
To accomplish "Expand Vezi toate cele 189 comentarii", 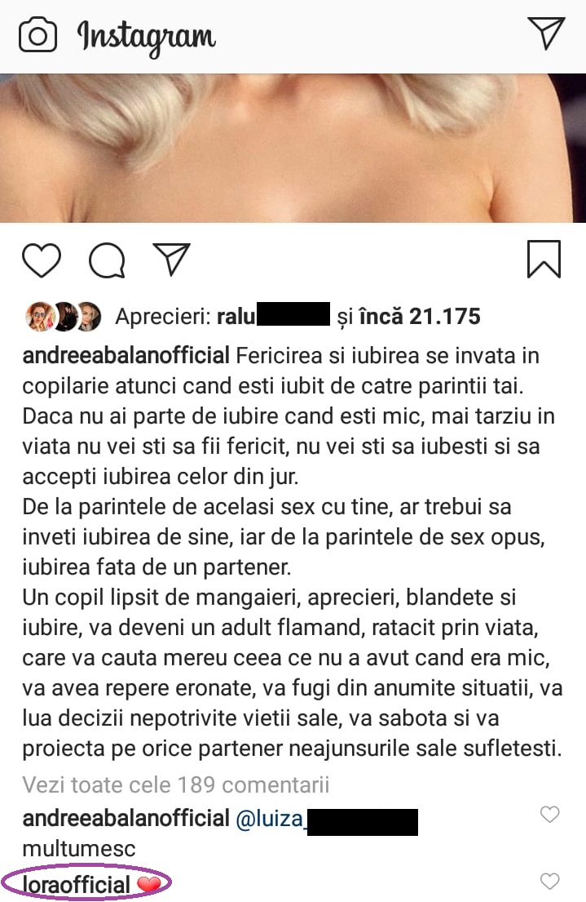I will tap(176, 784).
